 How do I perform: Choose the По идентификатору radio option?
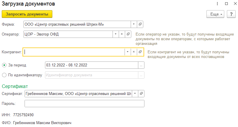point(4,75)
